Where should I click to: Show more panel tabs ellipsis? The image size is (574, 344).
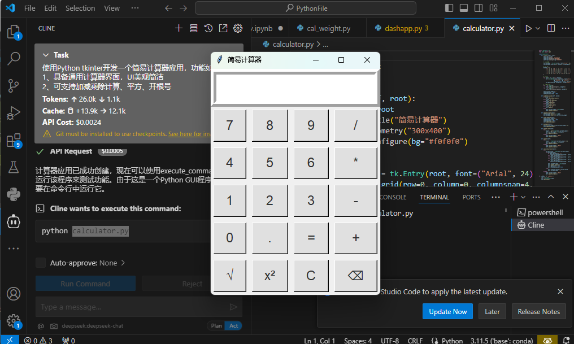point(495,197)
